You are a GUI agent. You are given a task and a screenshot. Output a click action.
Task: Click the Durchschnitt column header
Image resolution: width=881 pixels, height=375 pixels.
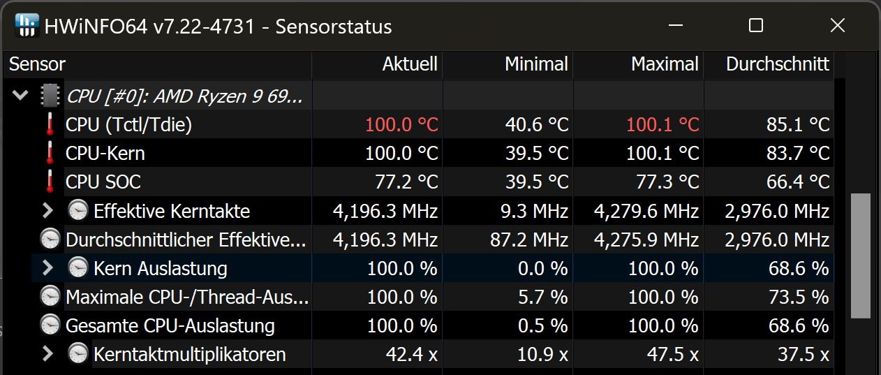click(x=778, y=64)
